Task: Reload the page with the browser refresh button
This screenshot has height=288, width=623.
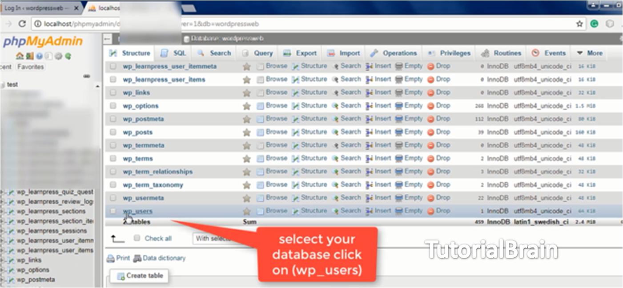Action: point(22,24)
